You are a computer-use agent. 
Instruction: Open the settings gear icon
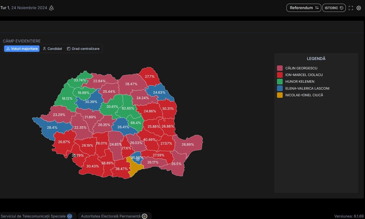tap(359, 8)
